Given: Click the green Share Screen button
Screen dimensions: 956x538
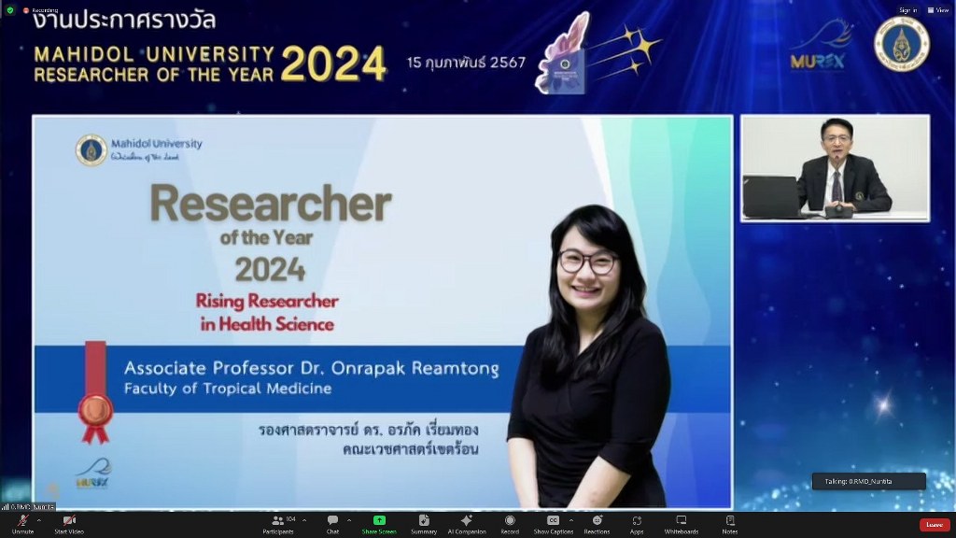Looking at the screenshot, I should [379, 523].
